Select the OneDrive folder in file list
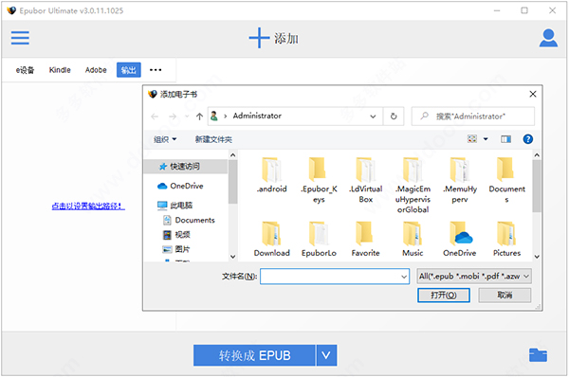The image size is (569, 377). [x=460, y=240]
